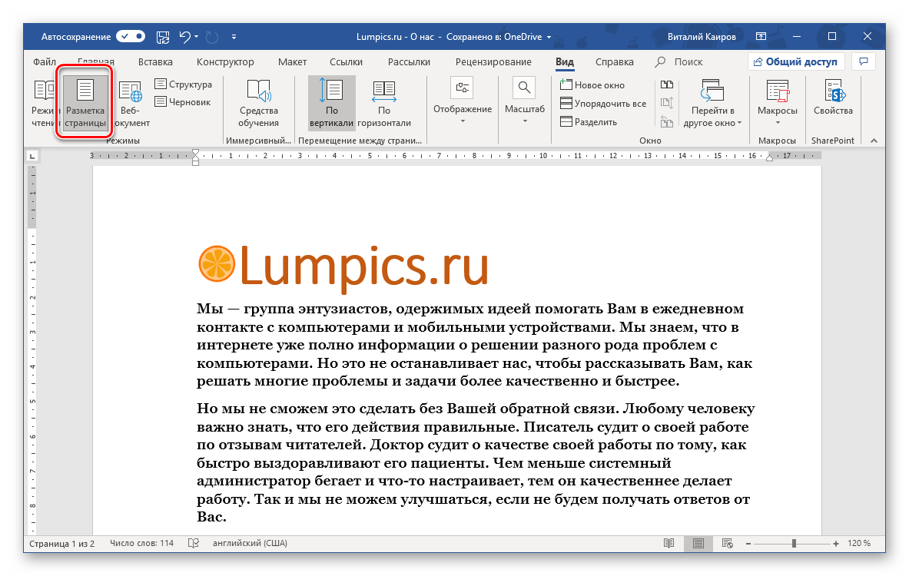Select the Разметка страницы view mode

(x=85, y=104)
